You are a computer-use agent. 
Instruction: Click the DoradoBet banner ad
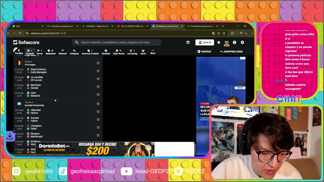(95, 149)
